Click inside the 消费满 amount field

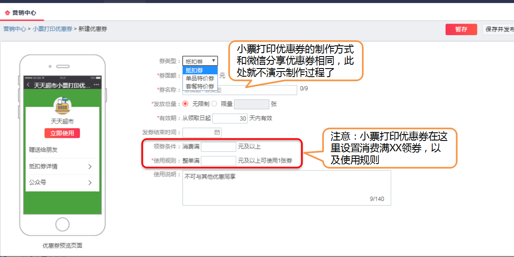[x=218, y=147]
